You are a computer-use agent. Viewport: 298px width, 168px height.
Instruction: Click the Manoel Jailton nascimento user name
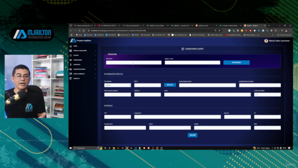tap(279, 41)
